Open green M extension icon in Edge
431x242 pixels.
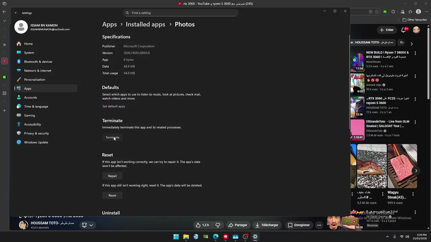(385, 12)
